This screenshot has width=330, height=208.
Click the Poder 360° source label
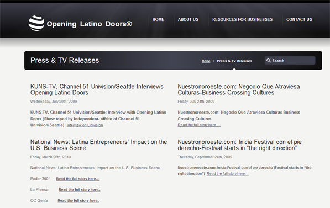(40, 179)
